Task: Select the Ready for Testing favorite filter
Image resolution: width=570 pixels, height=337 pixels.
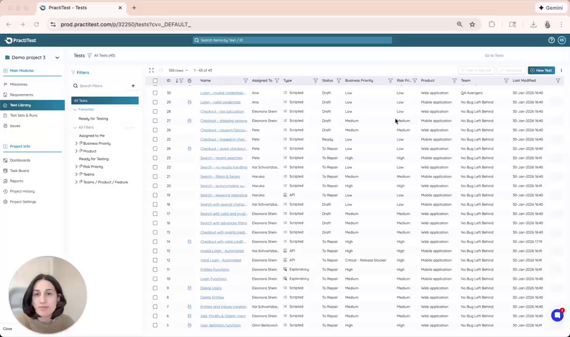Action: click(93, 118)
